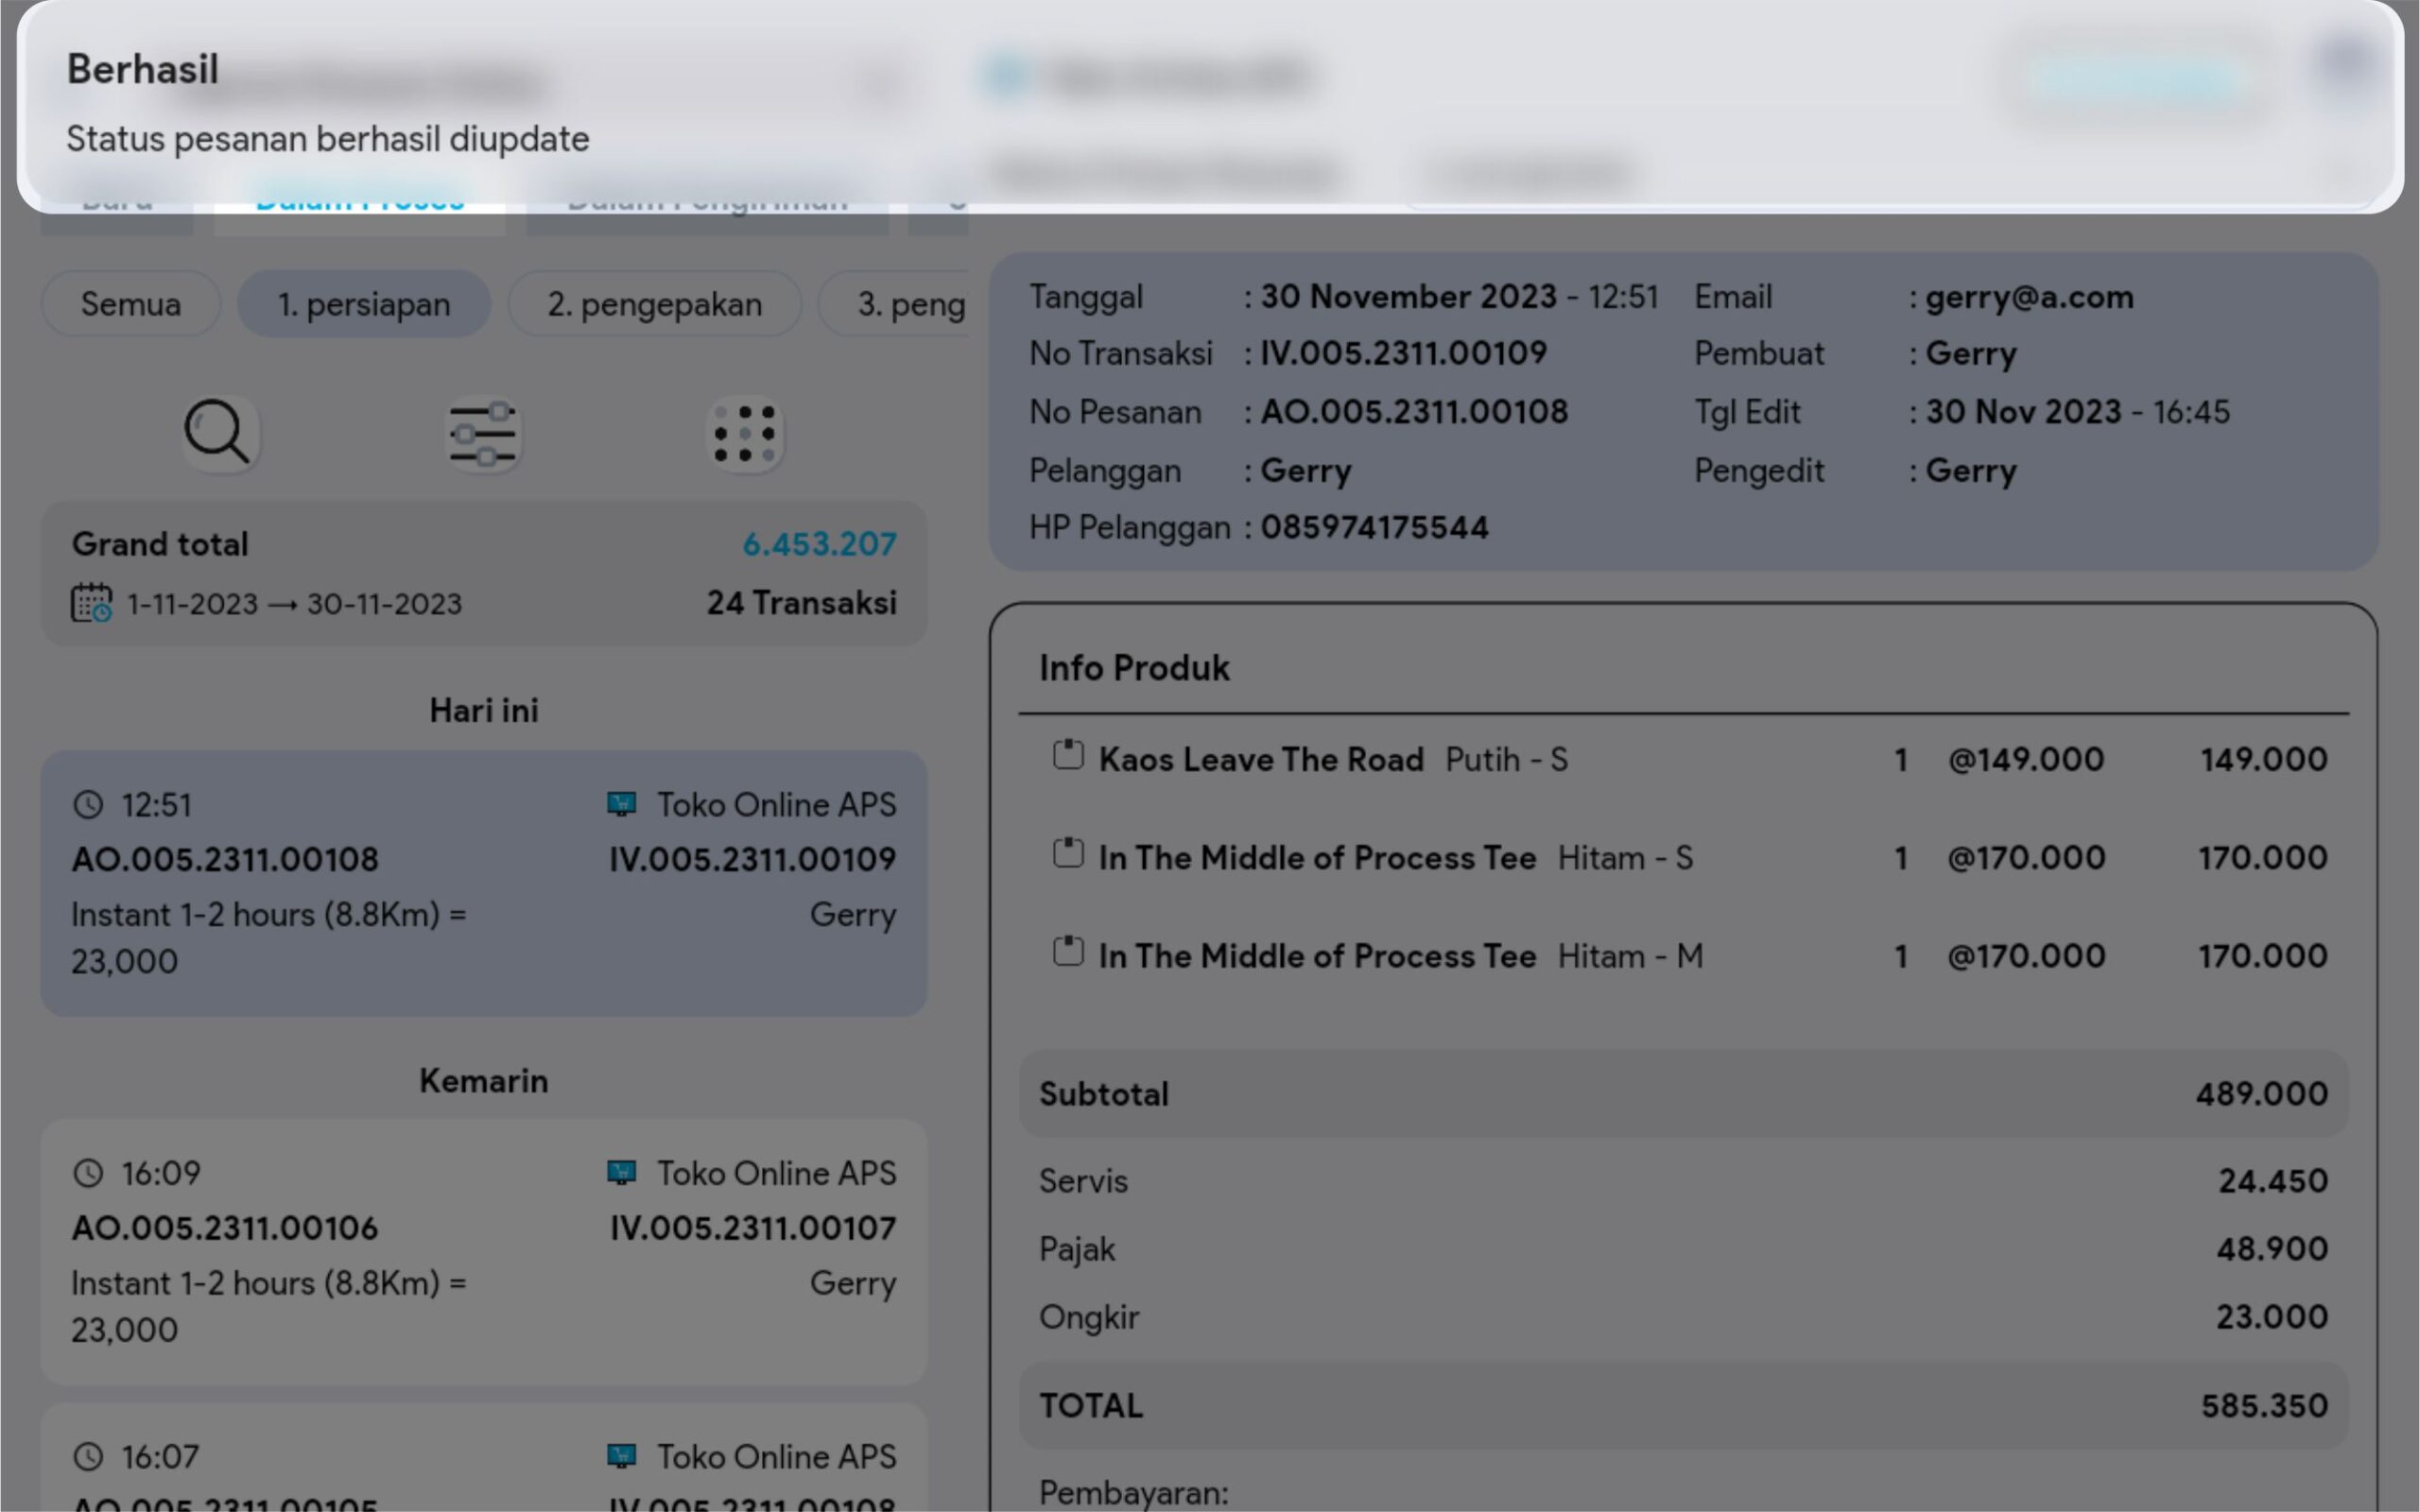The image size is (2420, 1512).
Task: Click the calendar icon beside date range
Action: (x=91, y=604)
